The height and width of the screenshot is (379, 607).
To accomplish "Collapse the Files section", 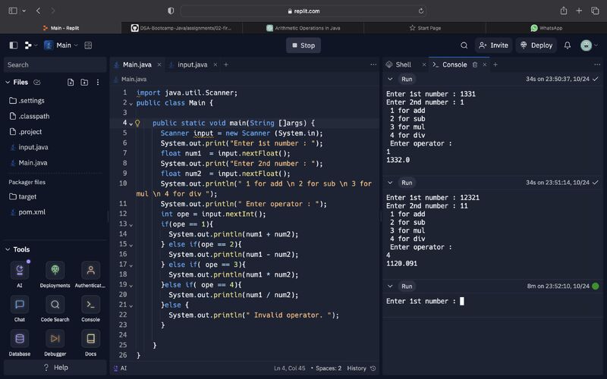I will [x=8, y=82].
